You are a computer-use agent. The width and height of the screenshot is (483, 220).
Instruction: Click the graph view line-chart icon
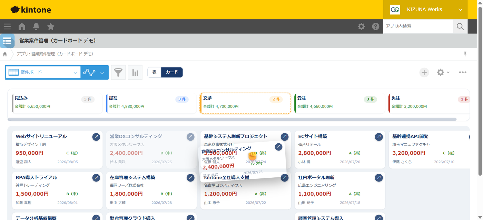pyautogui.click(x=89, y=73)
